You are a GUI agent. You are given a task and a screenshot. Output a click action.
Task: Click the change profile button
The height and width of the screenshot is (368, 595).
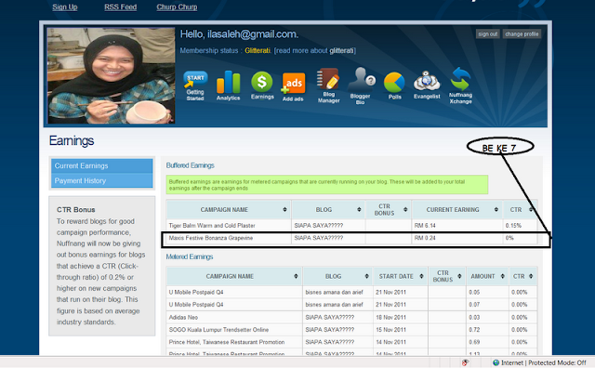[522, 33]
